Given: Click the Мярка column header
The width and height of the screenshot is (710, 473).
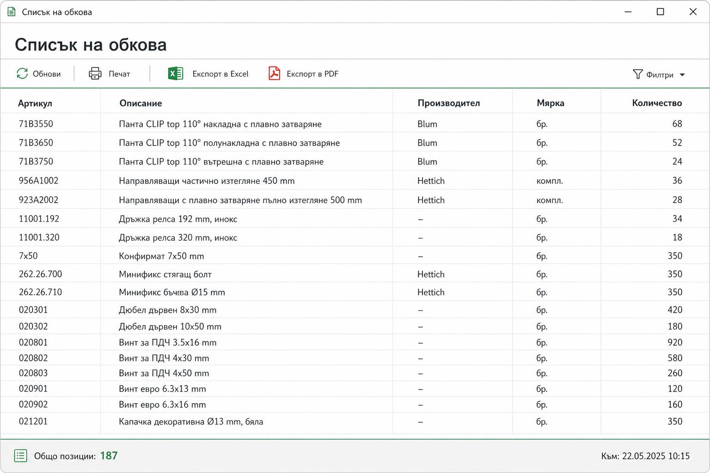Looking at the screenshot, I should [551, 103].
